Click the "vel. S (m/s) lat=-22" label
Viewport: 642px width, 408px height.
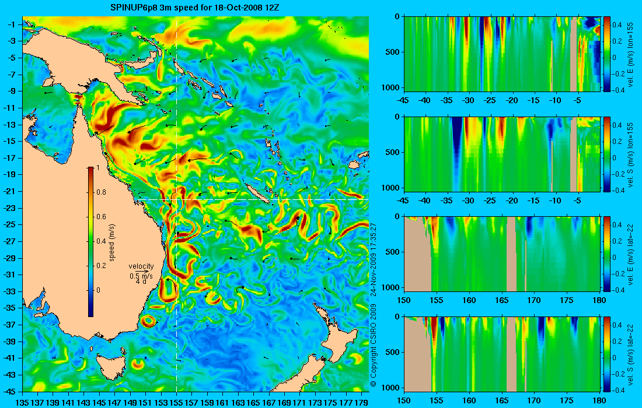[x=630, y=354]
